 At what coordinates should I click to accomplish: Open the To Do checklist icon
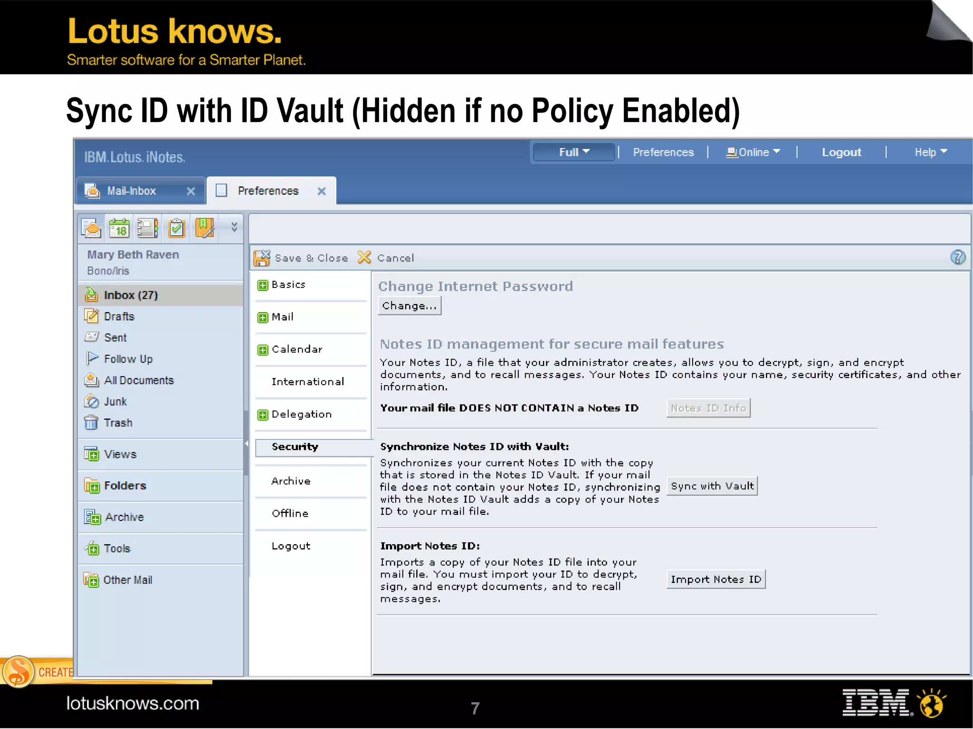(176, 228)
